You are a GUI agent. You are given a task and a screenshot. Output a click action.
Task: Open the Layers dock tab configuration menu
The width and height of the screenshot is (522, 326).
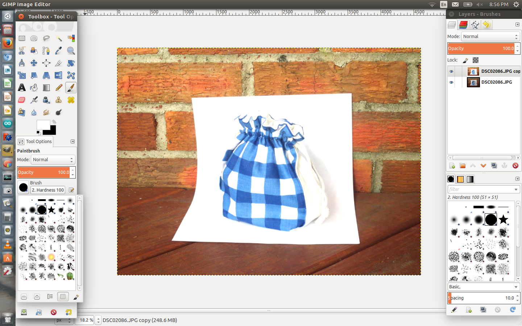click(x=517, y=25)
